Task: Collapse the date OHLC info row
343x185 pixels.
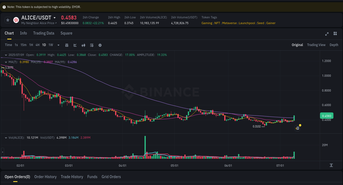Action: click(x=6, y=55)
